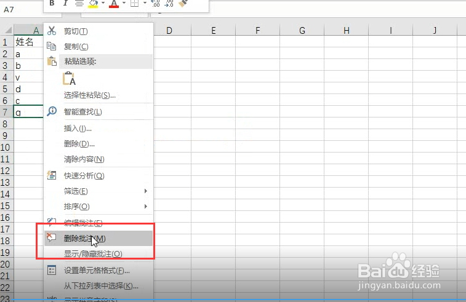This screenshot has width=466, height=302.
Task: Click cell containing letter d
Action: point(29,89)
